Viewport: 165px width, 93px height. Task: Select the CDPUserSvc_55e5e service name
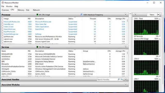(x=9, y=71)
